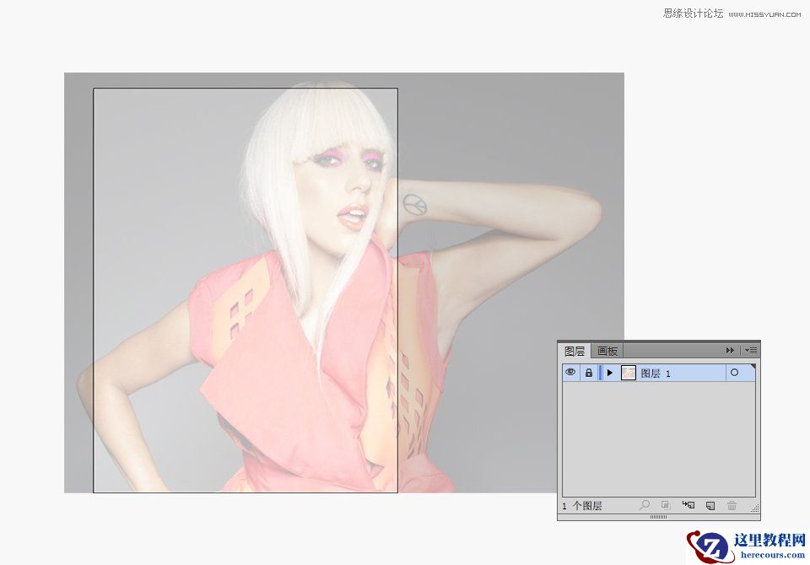Click make/release clipping mask icon
Screen dimensions: 810x565
(666, 505)
